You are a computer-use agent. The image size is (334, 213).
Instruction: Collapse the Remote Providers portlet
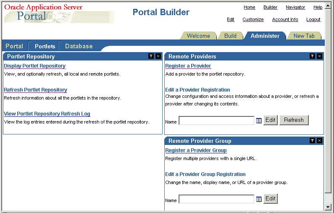312,56
